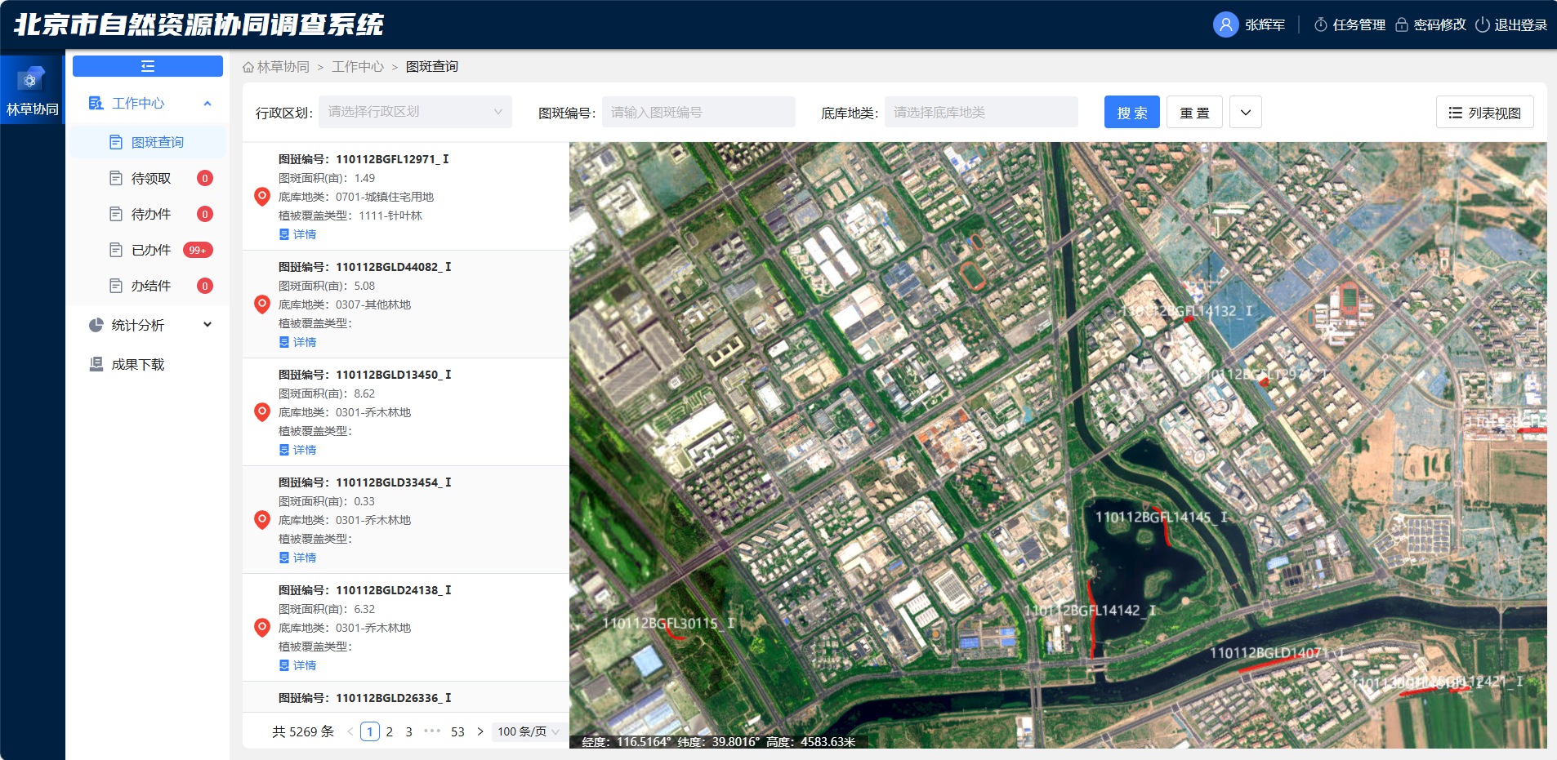Click the 统计分析 pie chart icon
Image resolution: width=1557 pixels, height=760 pixels.
[96, 325]
